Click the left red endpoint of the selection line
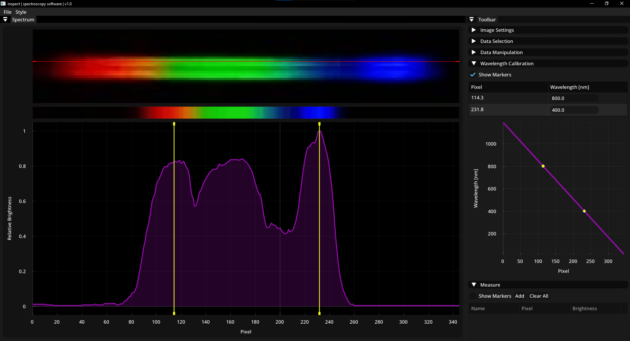The height and width of the screenshot is (341, 630). point(34,61)
